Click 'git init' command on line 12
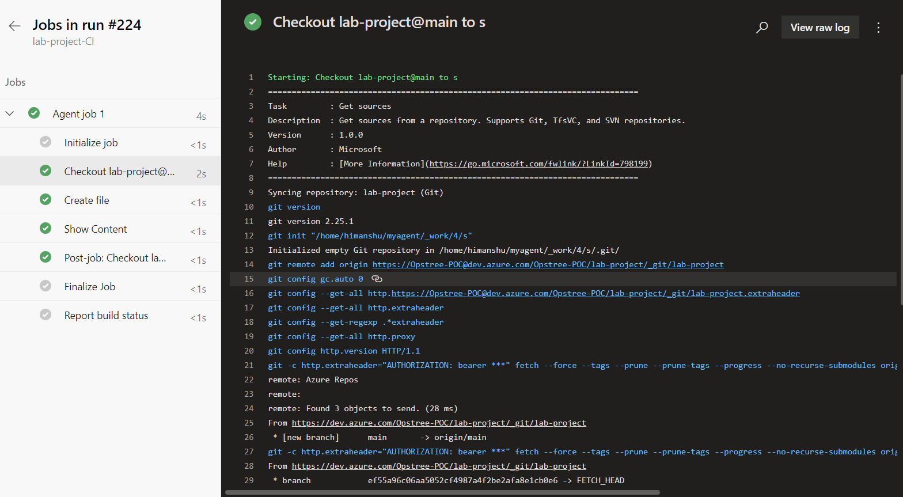This screenshot has width=903, height=497. [x=370, y=236]
